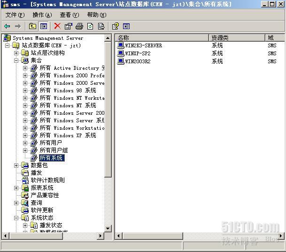This screenshot has width=286, height=252.
Task: Select 所有 Windows Server 200 collection
Action: point(72,113)
